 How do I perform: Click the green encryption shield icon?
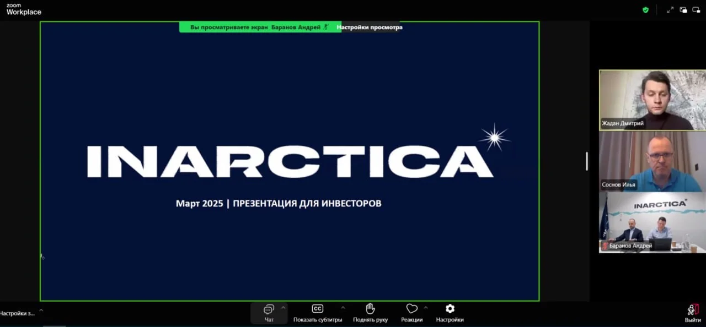tap(645, 10)
